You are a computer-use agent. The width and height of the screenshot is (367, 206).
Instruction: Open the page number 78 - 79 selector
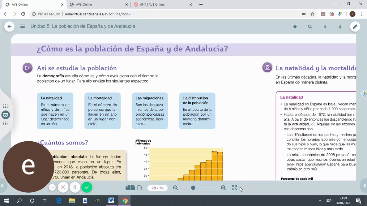(x=157, y=188)
